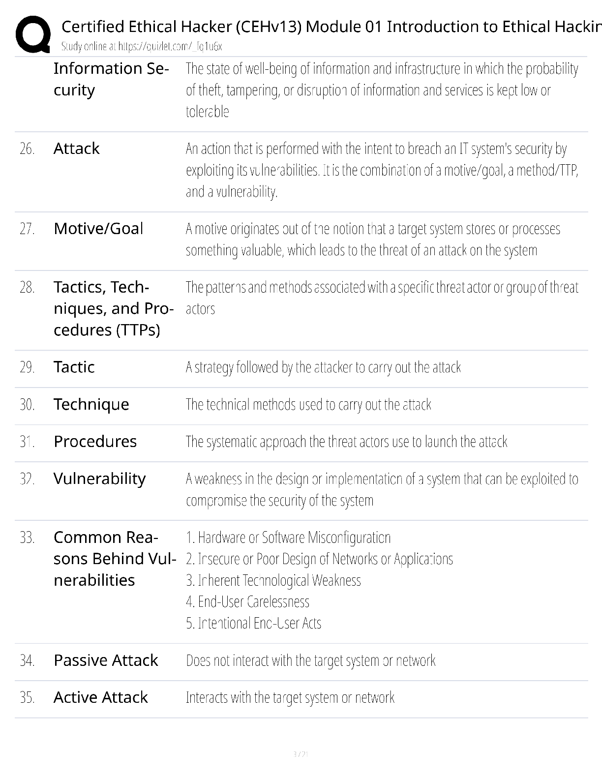Click the Tactics, Techniques, and Procedures term
The image size is (602, 779).
click(x=114, y=308)
